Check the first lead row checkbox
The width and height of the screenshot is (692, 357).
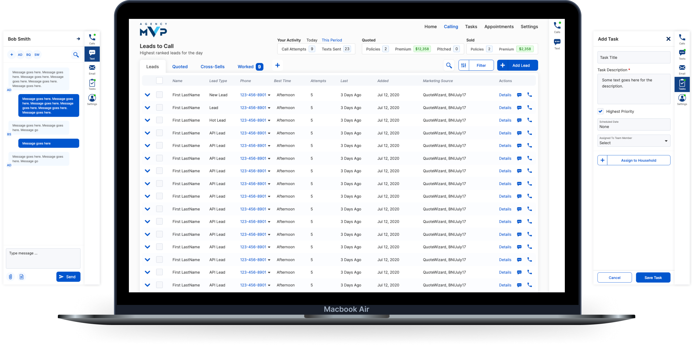(x=160, y=95)
